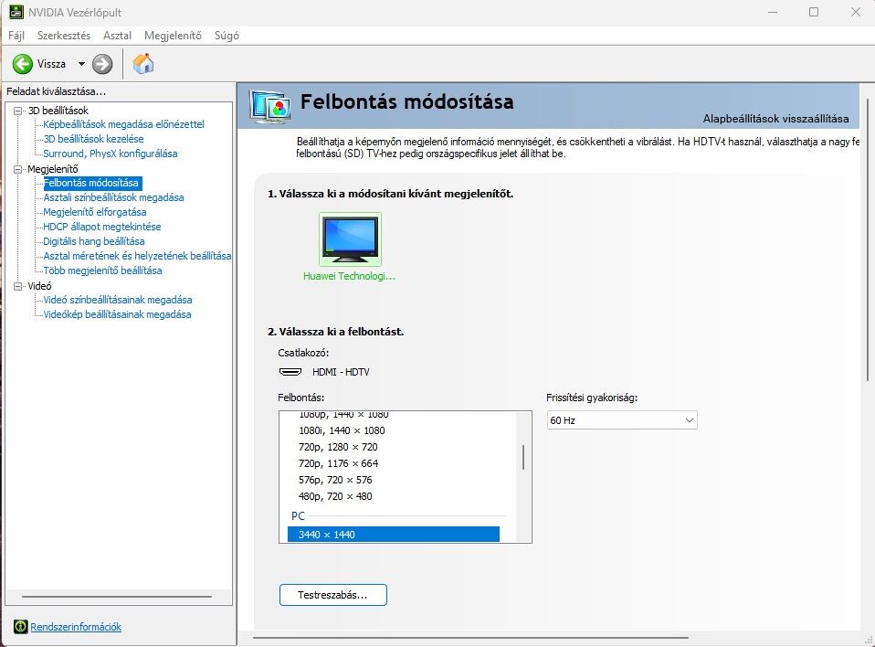Click the Testreszabás... button

pyautogui.click(x=332, y=595)
